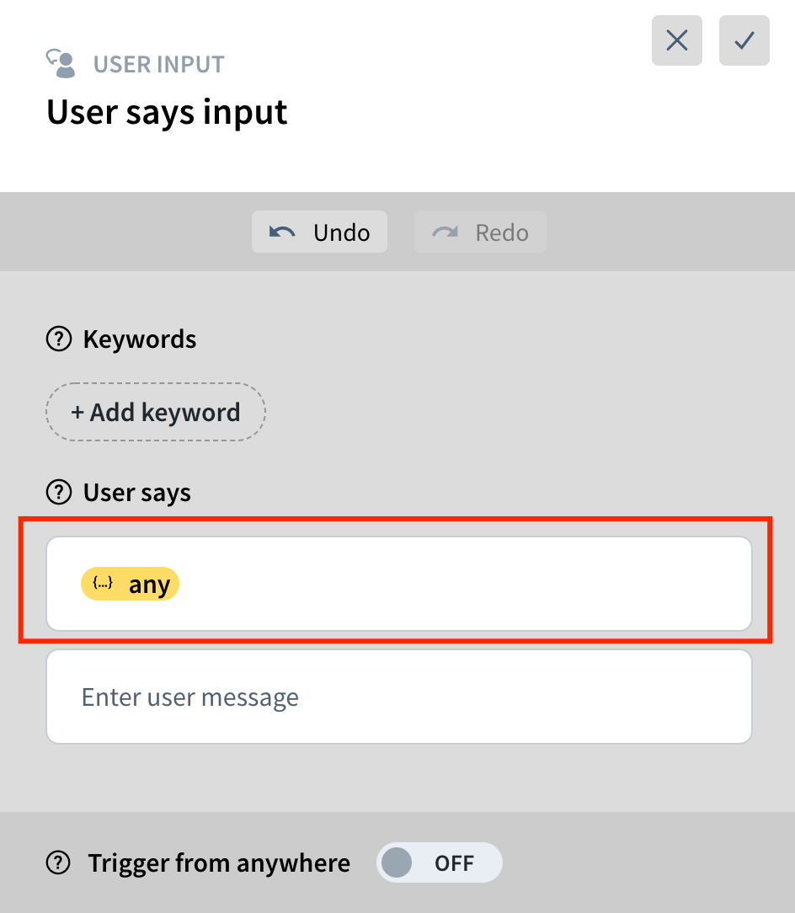This screenshot has height=913, width=795.
Task: Click the Trigger from anywhere label
Action: coord(219,863)
